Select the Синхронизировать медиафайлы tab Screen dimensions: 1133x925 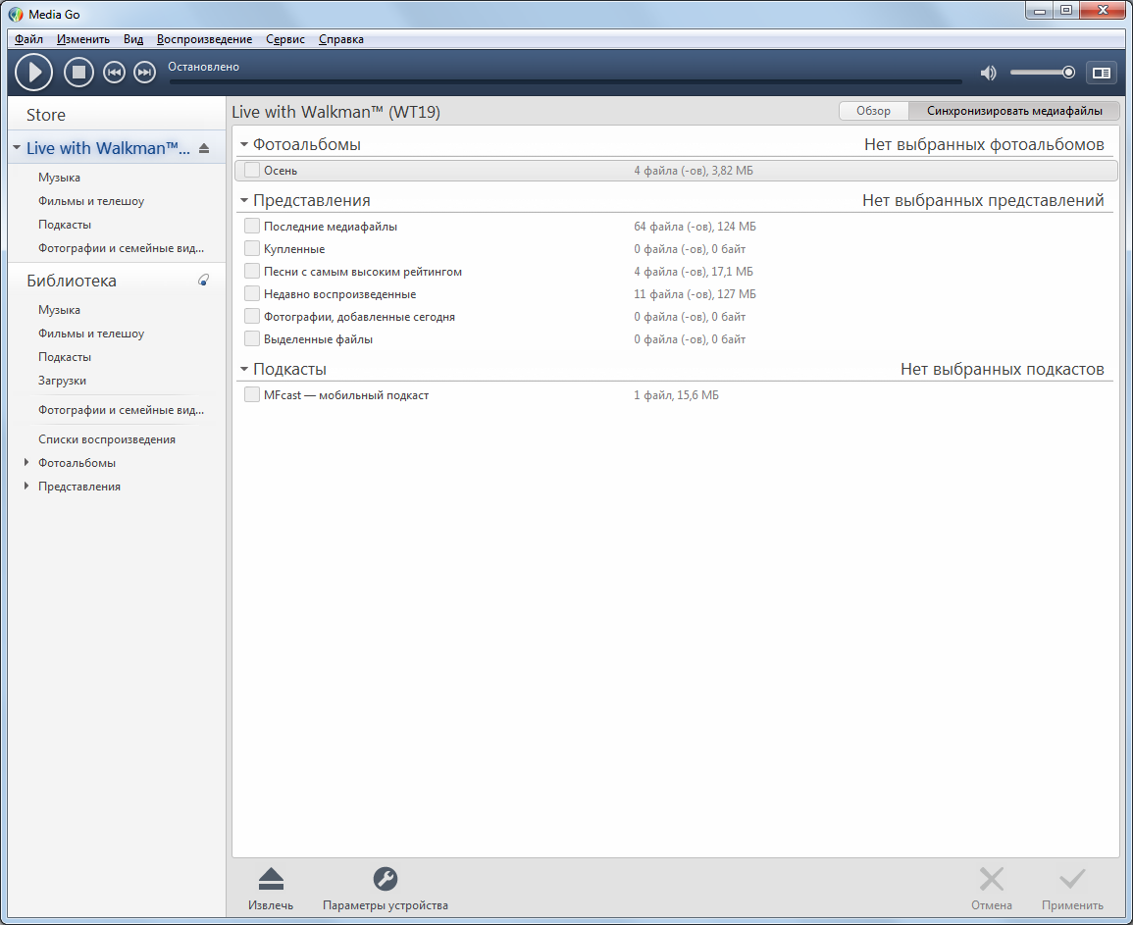tap(1014, 111)
